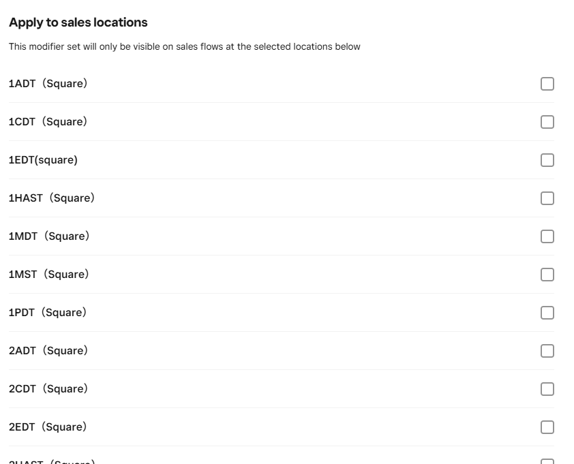The image size is (574, 464).
Task: Toggle the 1MDT (Square) checkbox
Action: [547, 236]
